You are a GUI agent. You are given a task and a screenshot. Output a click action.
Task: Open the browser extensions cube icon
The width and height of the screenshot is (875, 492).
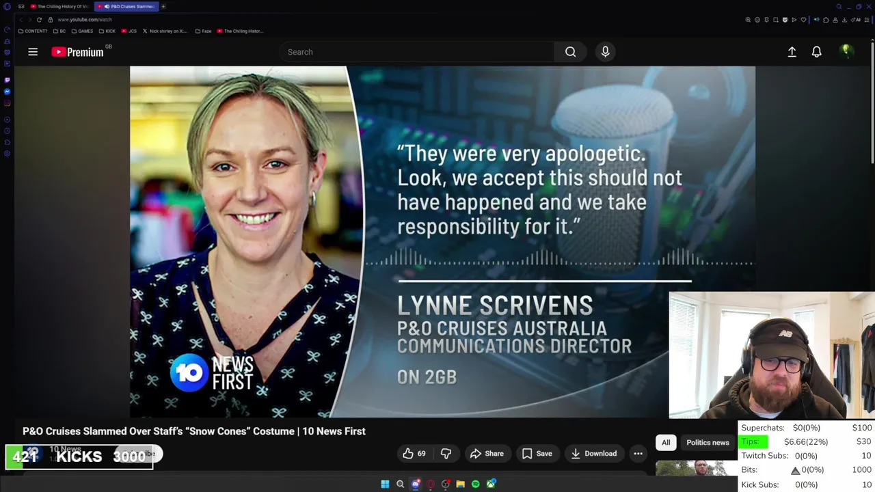826,20
